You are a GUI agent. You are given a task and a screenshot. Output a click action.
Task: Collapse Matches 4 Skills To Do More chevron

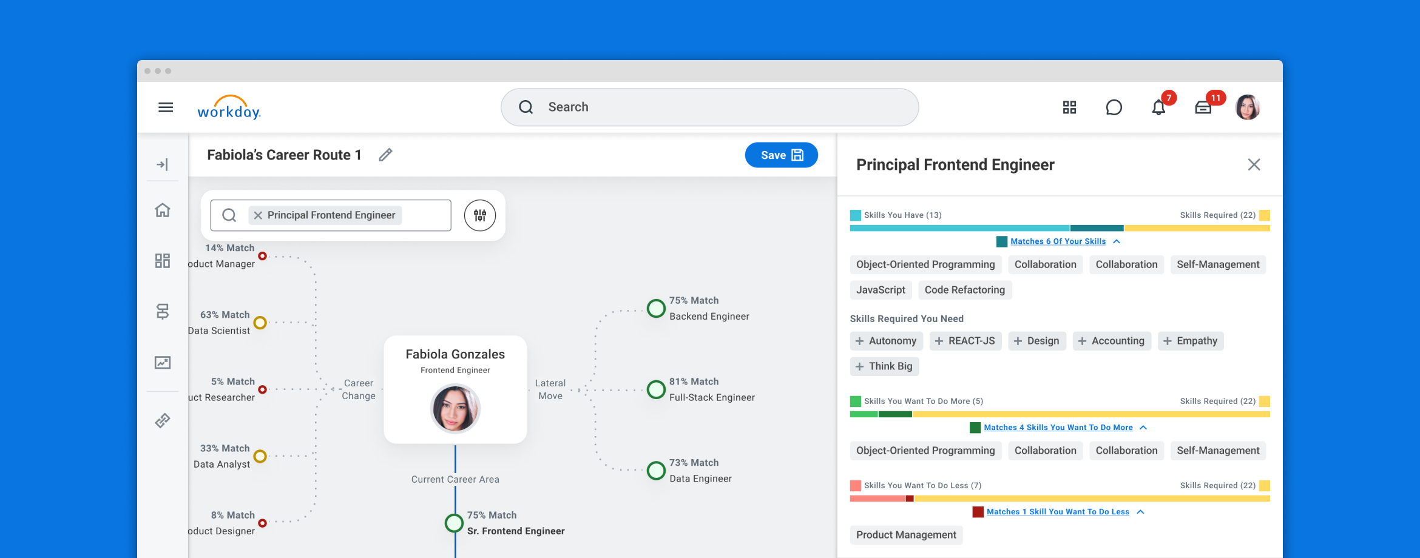1143,428
